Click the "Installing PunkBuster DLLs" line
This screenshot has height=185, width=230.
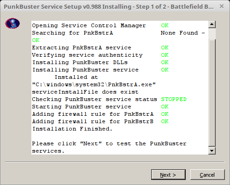pyautogui.click(x=80, y=62)
